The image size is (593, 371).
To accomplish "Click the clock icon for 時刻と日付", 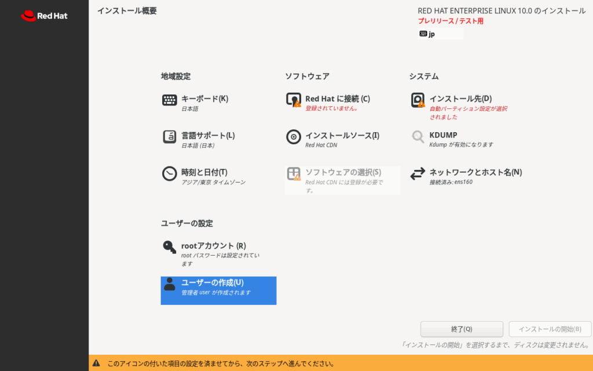I will click(170, 174).
